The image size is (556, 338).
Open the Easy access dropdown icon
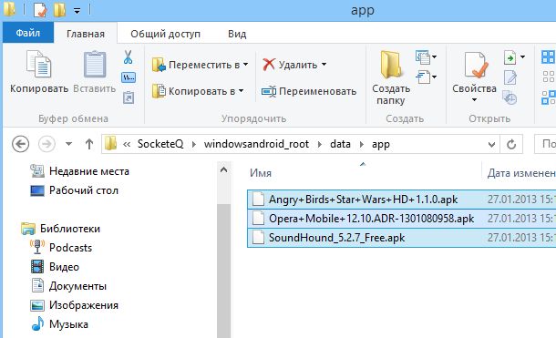point(426,77)
